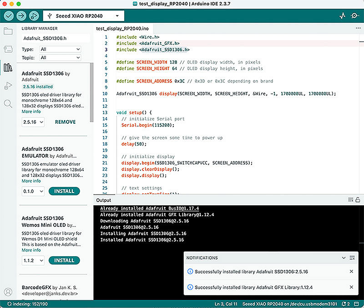The height and width of the screenshot is (308, 364).
Task: Click the LIBRARY MANAGER panel heading
Action: click(x=40, y=28)
